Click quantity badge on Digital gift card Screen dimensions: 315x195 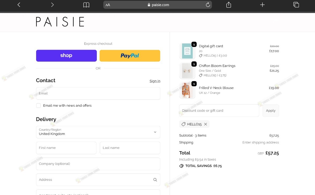194,44
